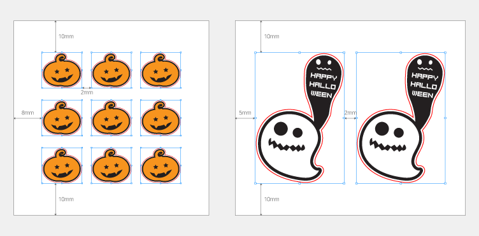
Task: Click HAPPY HALLOWEEN text on left ghost's balloon
Action: pyautogui.click(x=323, y=85)
